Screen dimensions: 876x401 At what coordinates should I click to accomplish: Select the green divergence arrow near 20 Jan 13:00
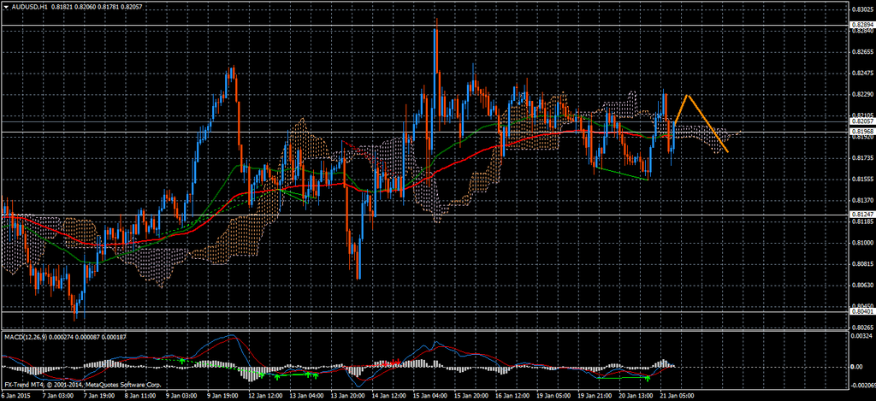(x=648, y=380)
